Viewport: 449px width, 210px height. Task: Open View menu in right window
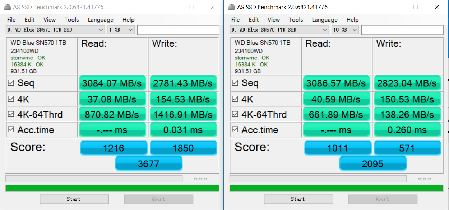click(274, 20)
